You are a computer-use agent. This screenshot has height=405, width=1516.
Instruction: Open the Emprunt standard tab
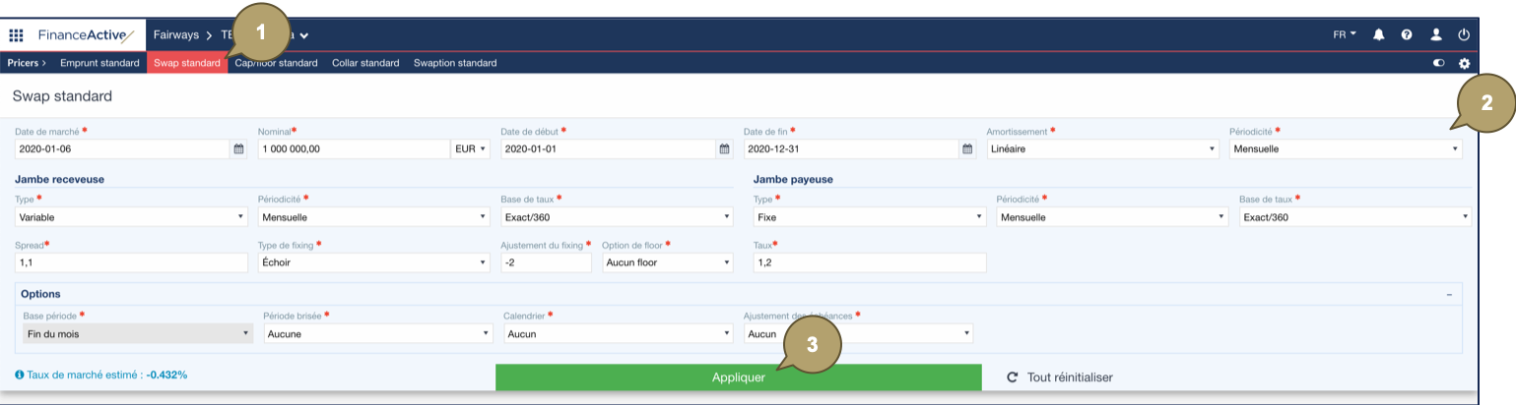[99, 63]
